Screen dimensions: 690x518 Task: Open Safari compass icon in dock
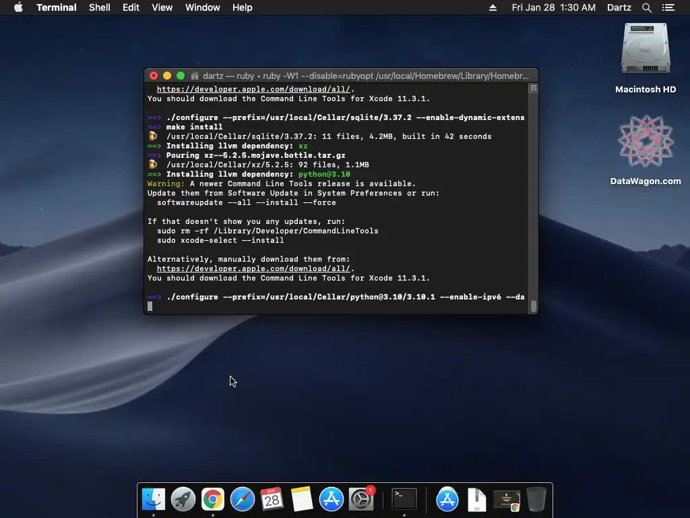[243, 499]
